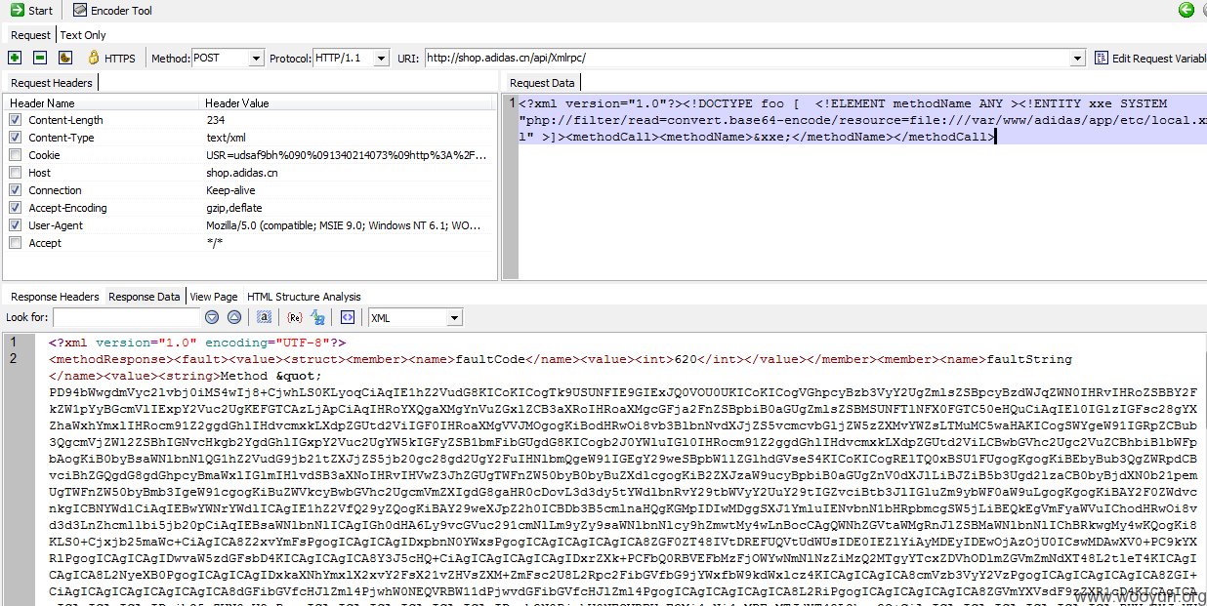Image resolution: width=1207 pixels, height=606 pixels.
Task: Select the */* Accept header value
Action: 214,243
